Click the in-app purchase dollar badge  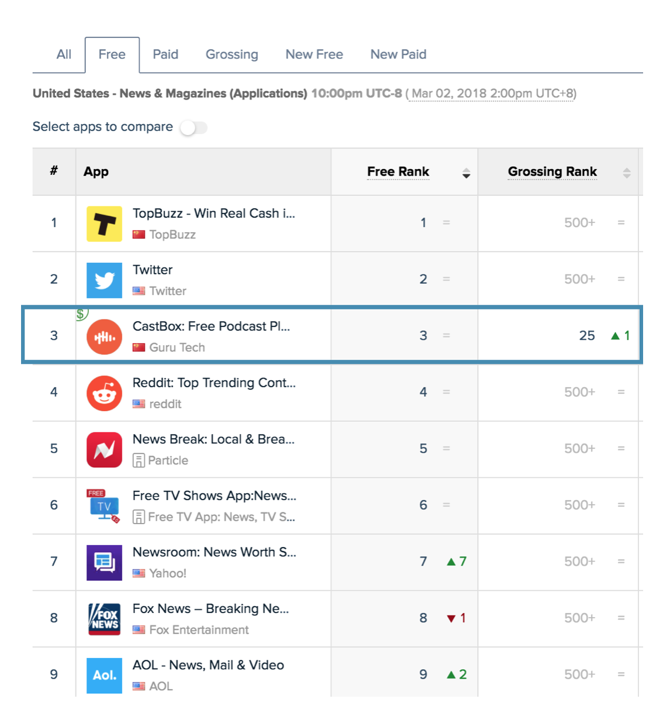click(81, 314)
